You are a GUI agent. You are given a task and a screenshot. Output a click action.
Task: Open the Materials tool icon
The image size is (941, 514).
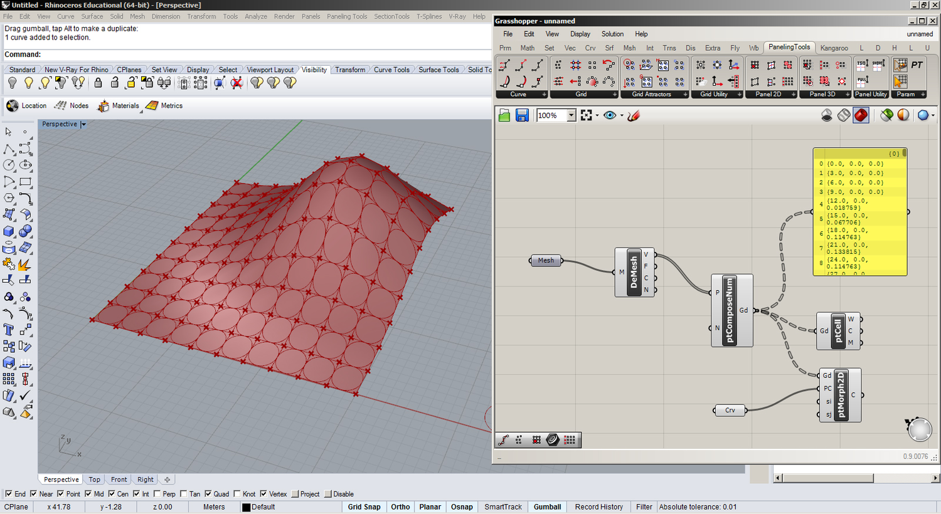click(x=103, y=106)
